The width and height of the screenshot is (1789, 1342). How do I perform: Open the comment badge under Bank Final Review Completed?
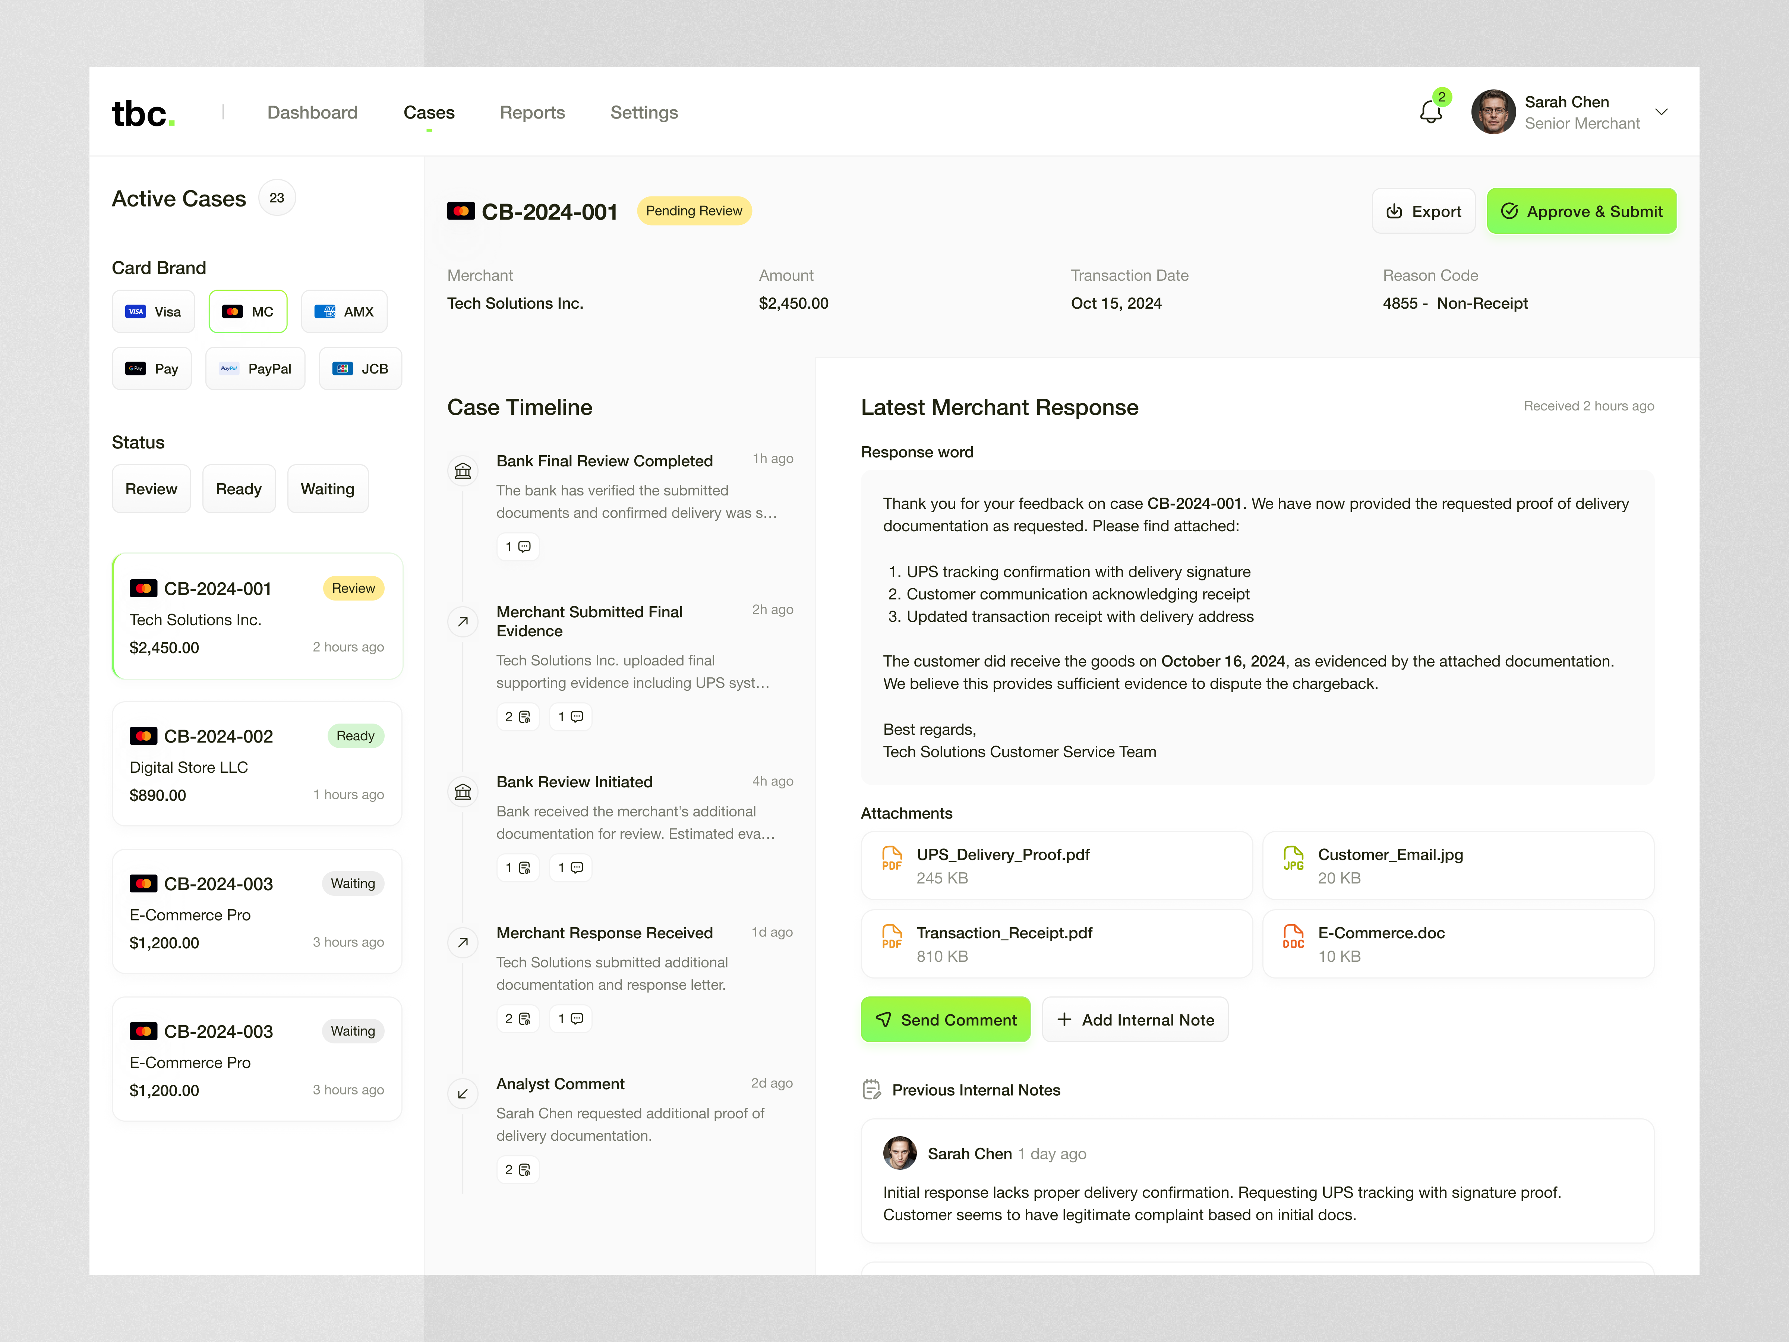tap(518, 546)
